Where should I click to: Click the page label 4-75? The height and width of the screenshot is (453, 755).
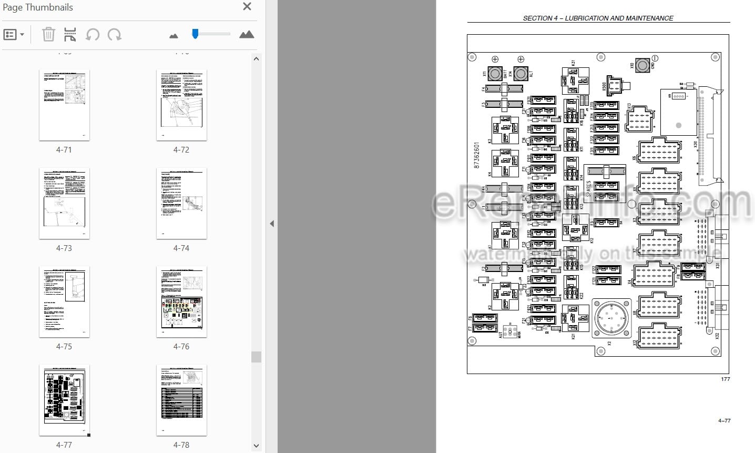coord(64,347)
